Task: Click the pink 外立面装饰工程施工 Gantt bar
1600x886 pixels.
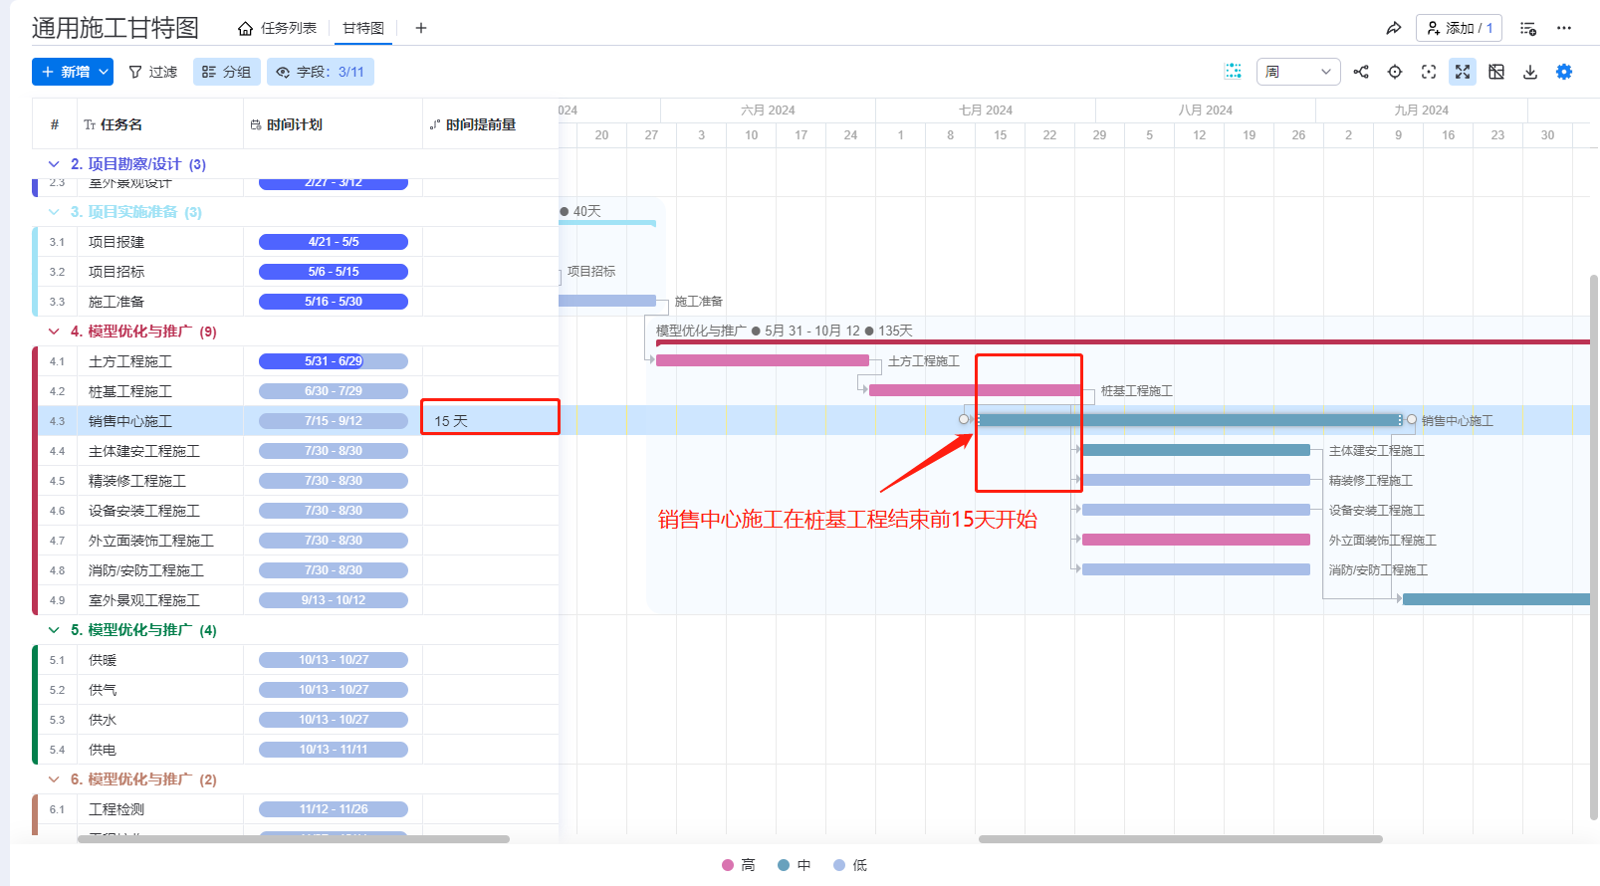Action: 1196,540
